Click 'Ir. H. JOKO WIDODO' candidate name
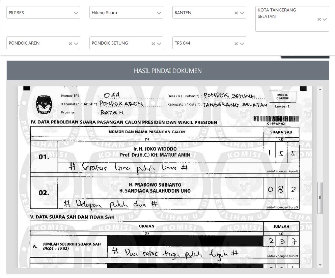Viewport: 335px width, 278px height. pyautogui.click(x=155, y=149)
